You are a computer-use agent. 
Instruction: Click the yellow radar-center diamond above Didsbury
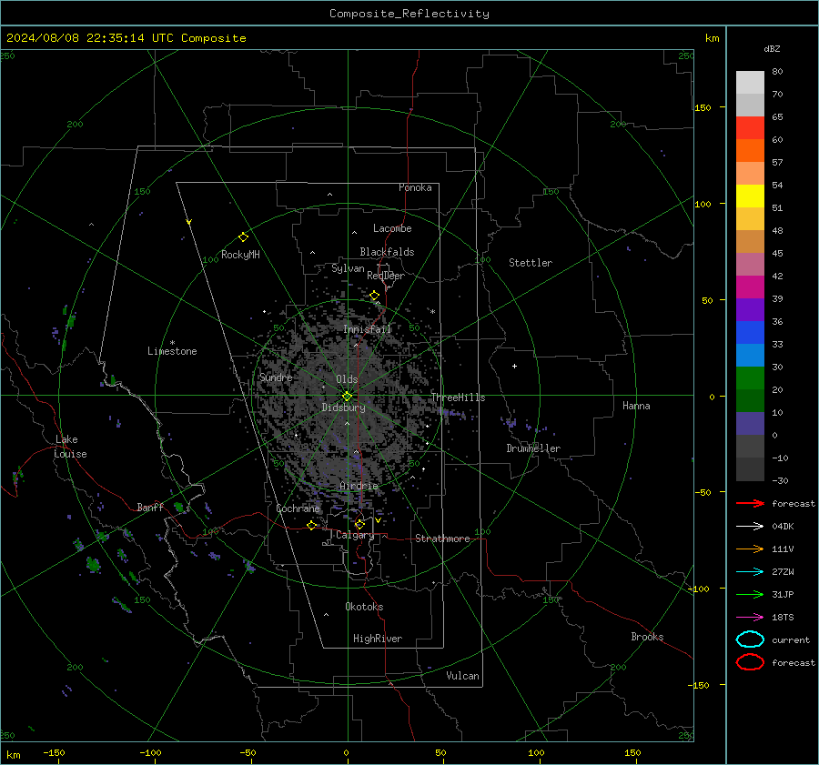pos(347,397)
